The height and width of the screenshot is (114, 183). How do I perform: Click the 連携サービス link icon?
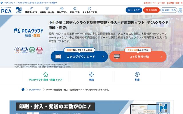coord(31,9)
